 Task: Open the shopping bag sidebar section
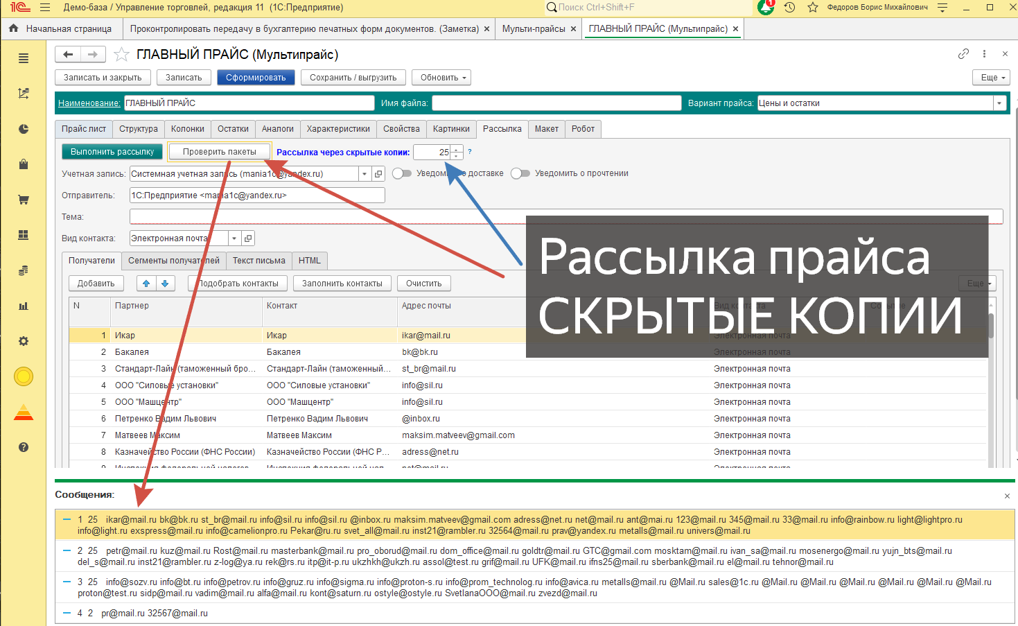24,164
